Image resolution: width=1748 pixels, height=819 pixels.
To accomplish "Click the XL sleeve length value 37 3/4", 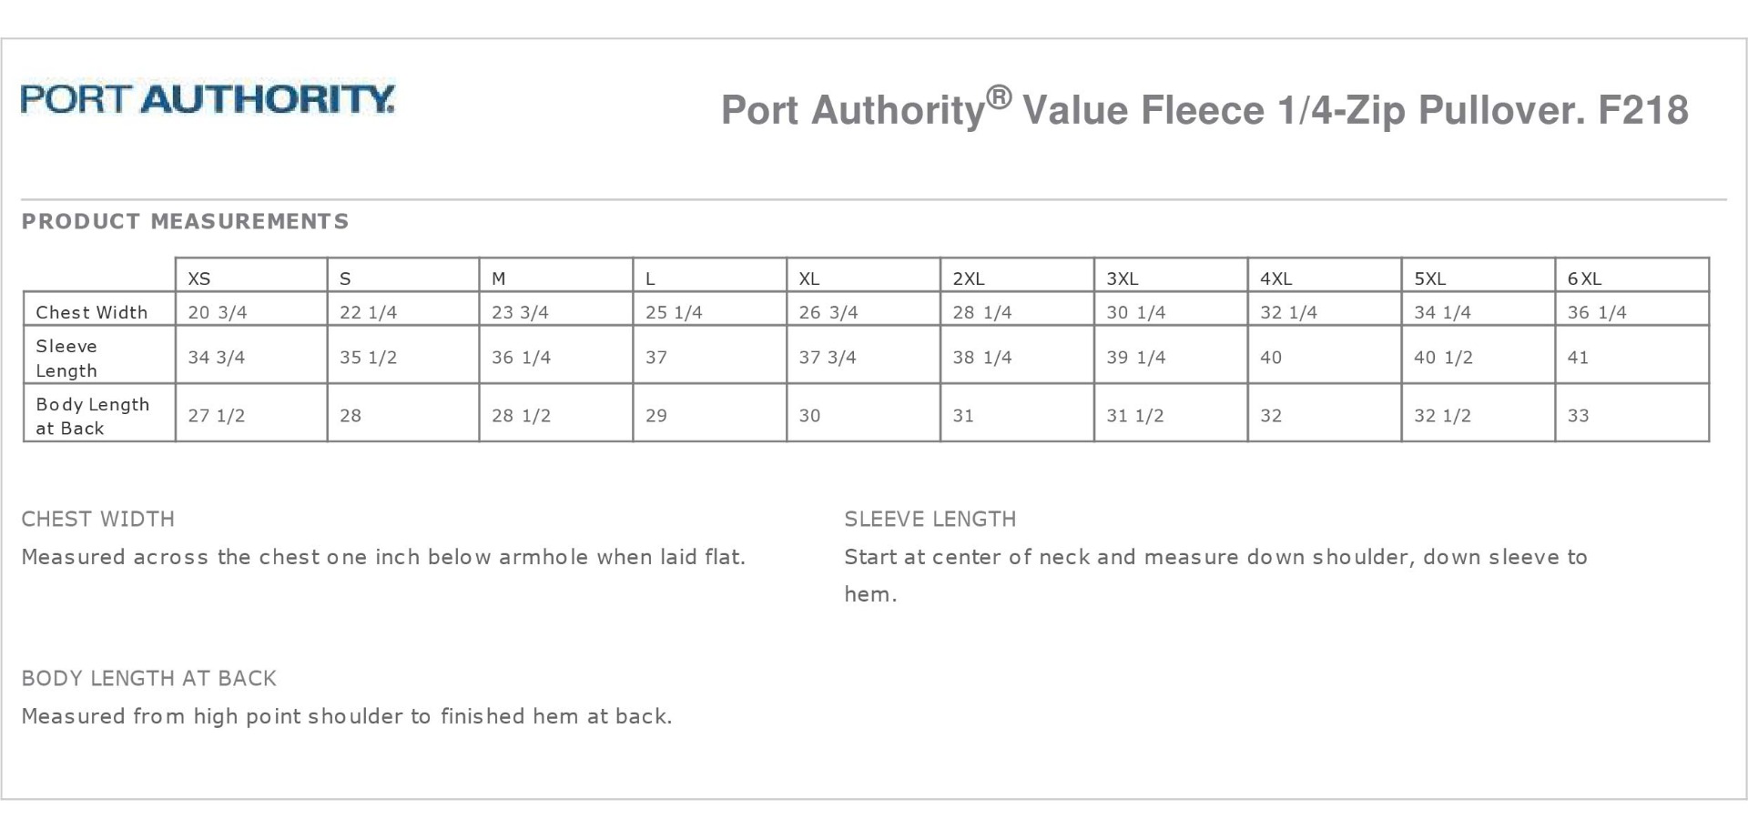I will pyautogui.click(x=828, y=358).
